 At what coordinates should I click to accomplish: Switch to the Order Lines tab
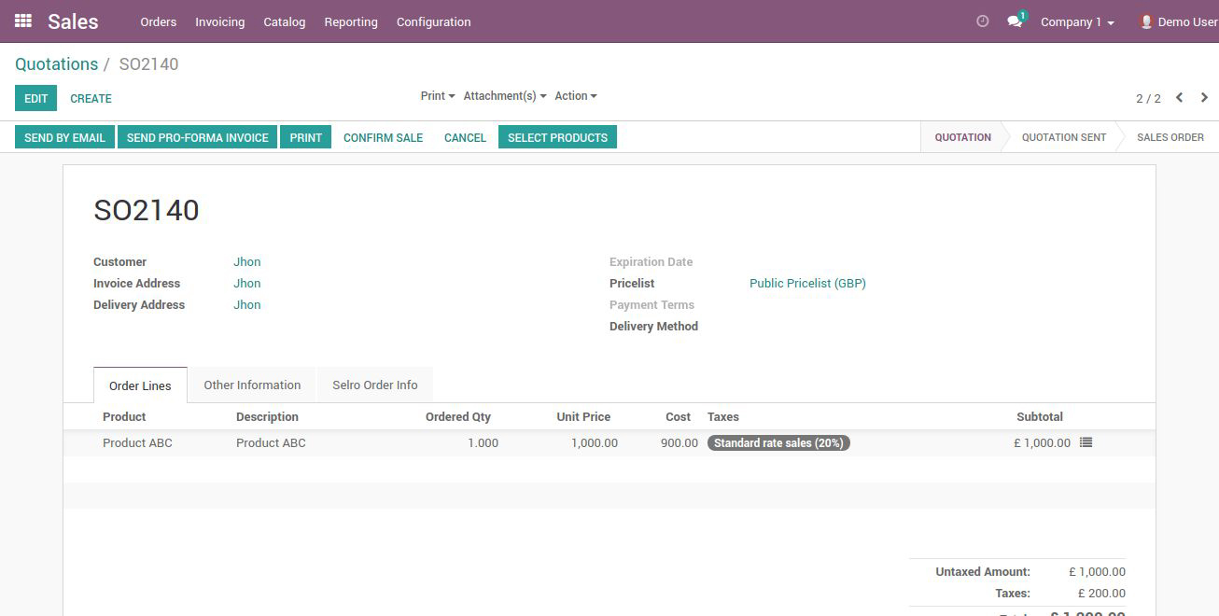pos(140,385)
